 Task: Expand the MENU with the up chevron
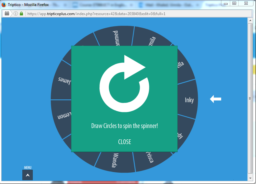tap(27, 175)
